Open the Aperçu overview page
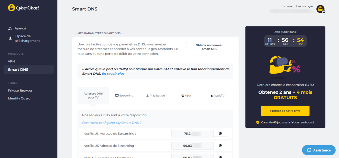The height and width of the screenshot is (158, 339). pyautogui.click(x=17, y=28)
